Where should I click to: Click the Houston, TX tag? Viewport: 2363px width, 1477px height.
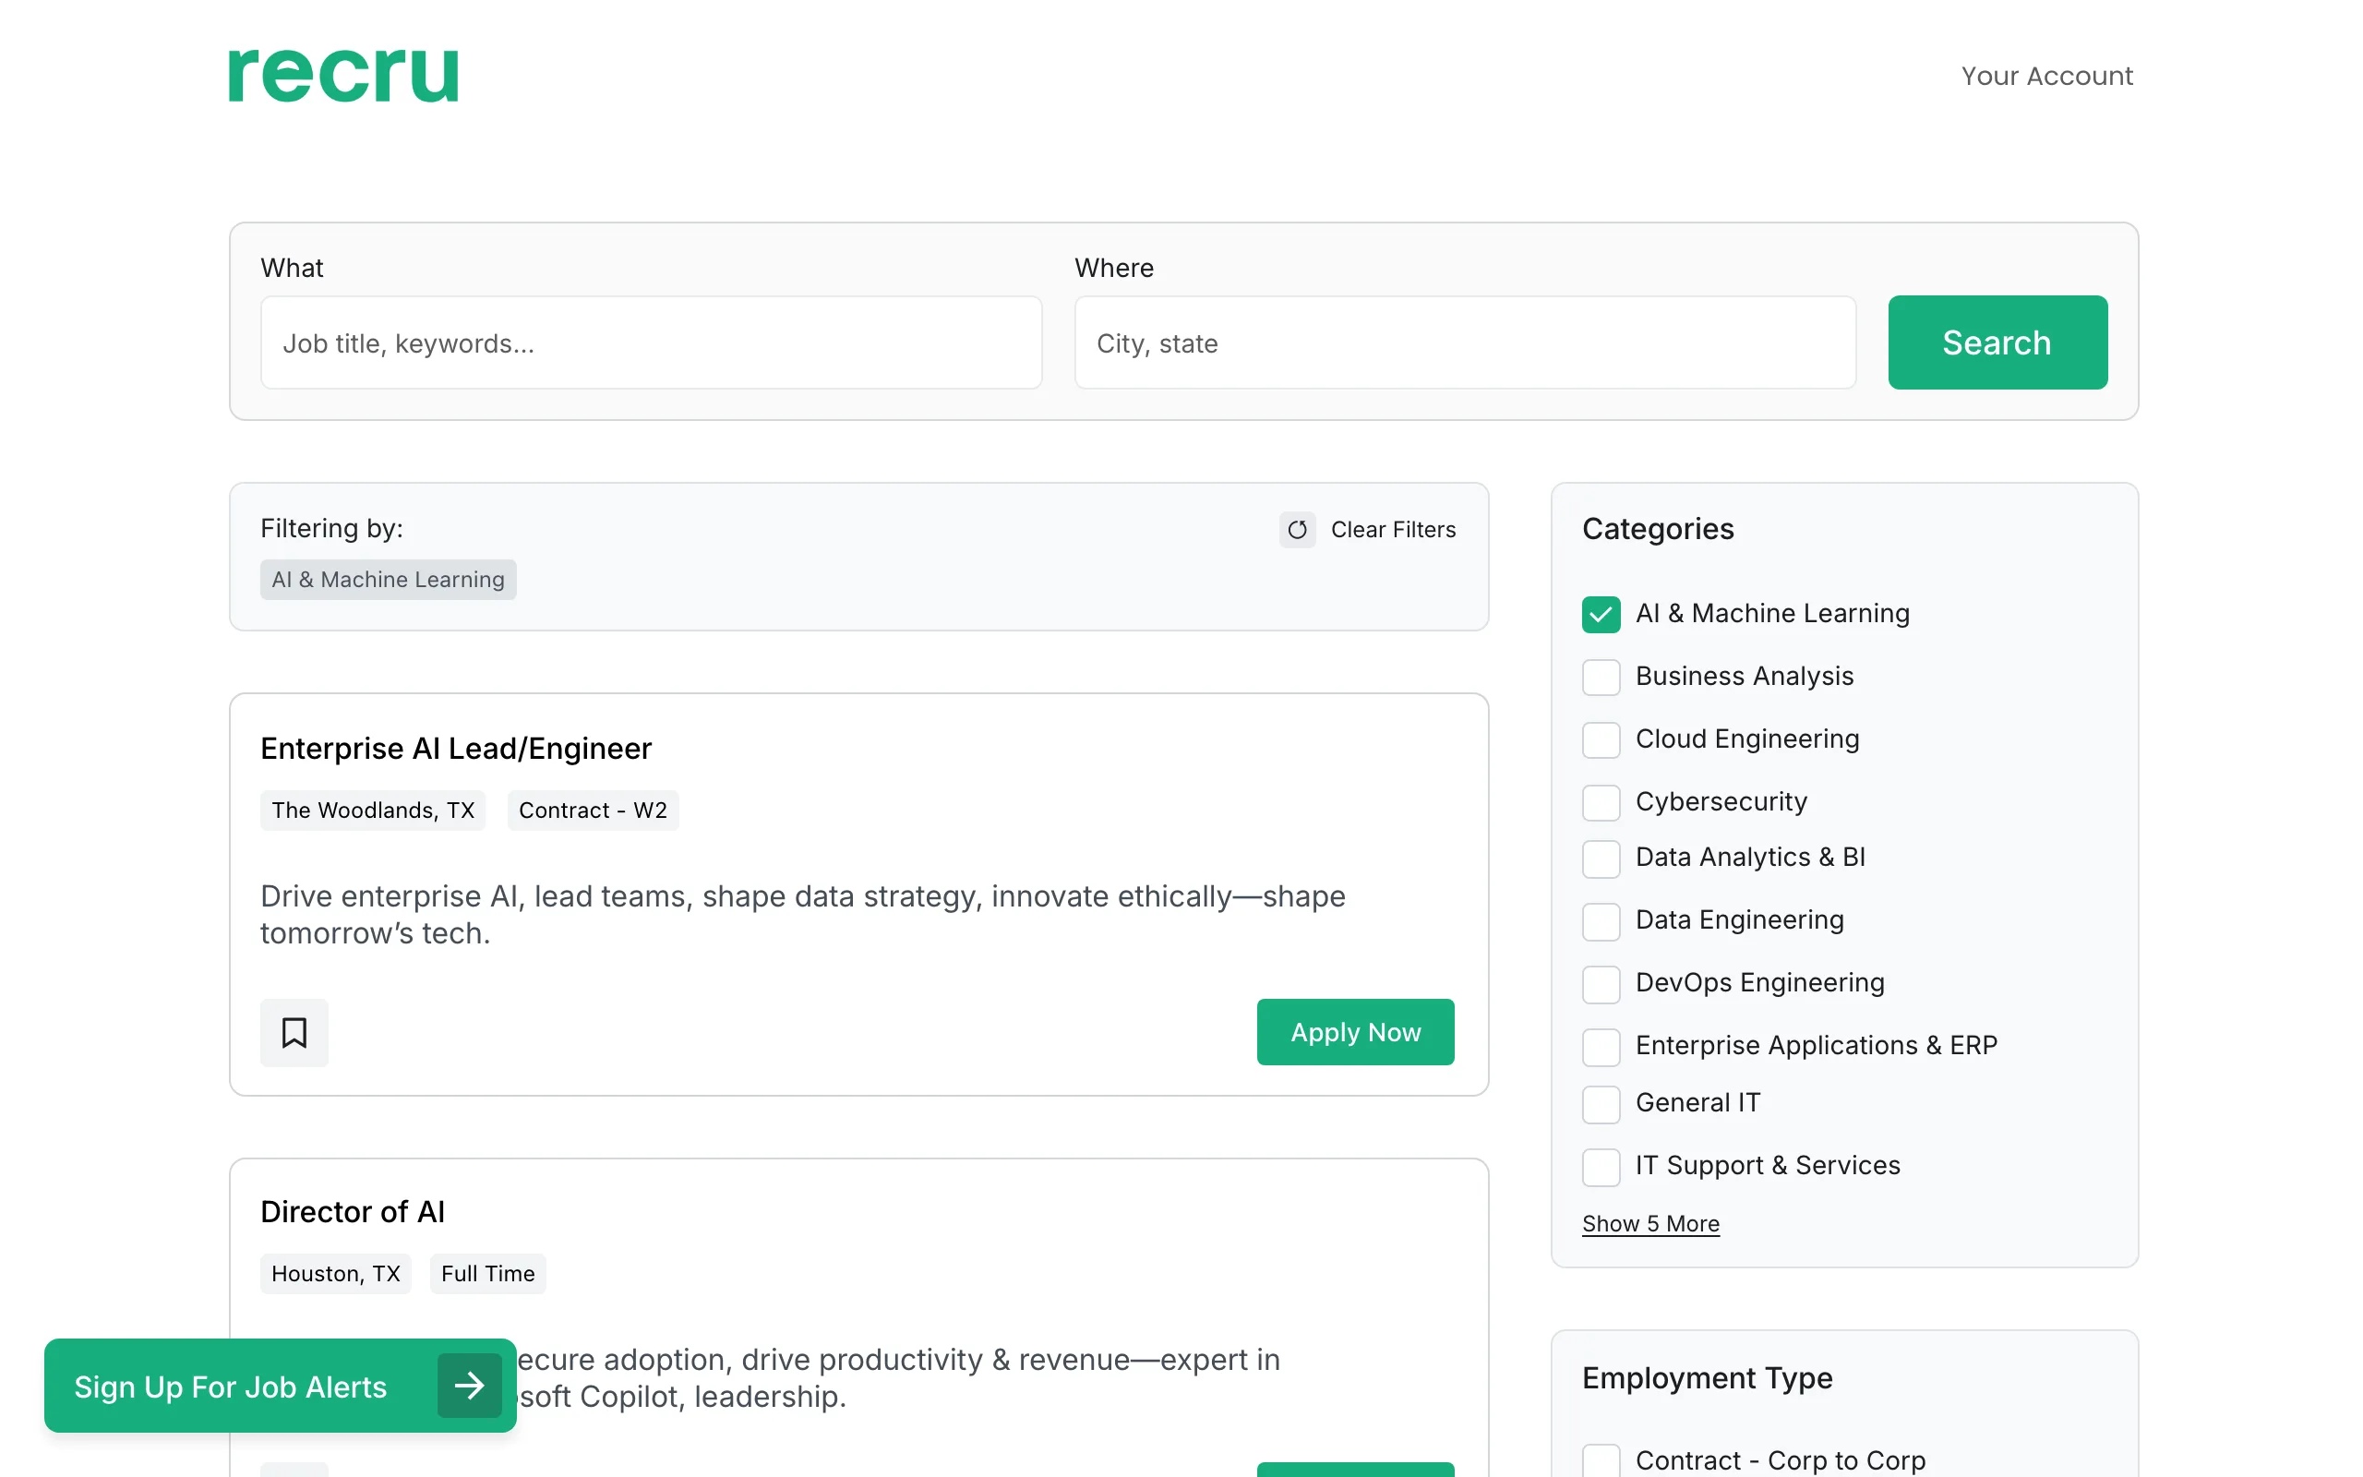[336, 1274]
